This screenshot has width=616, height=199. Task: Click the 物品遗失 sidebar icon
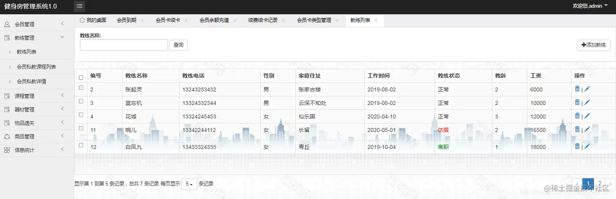[7, 123]
